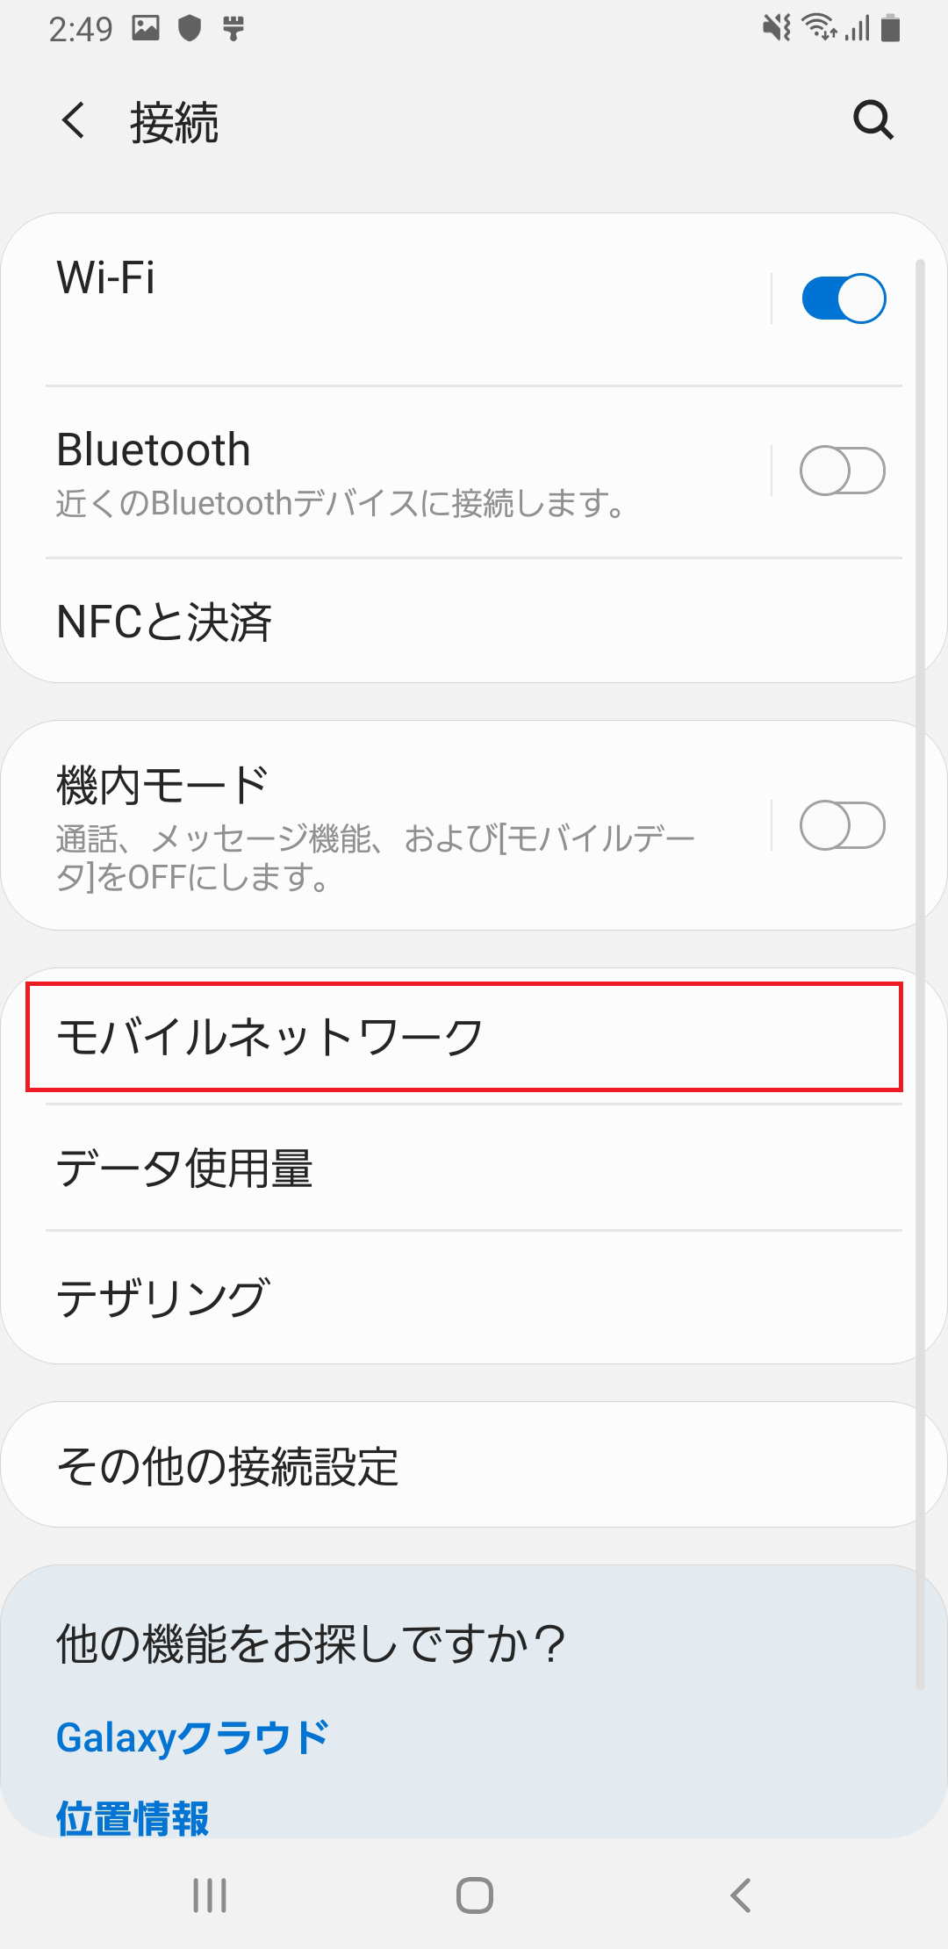Tap the battery icon in the status bar
The height and width of the screenshot is (1949, 948).
888,27
